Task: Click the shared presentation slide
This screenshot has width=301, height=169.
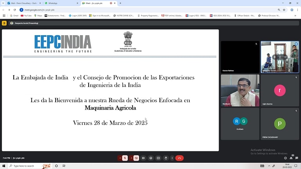Action: (x=111, y=90)
